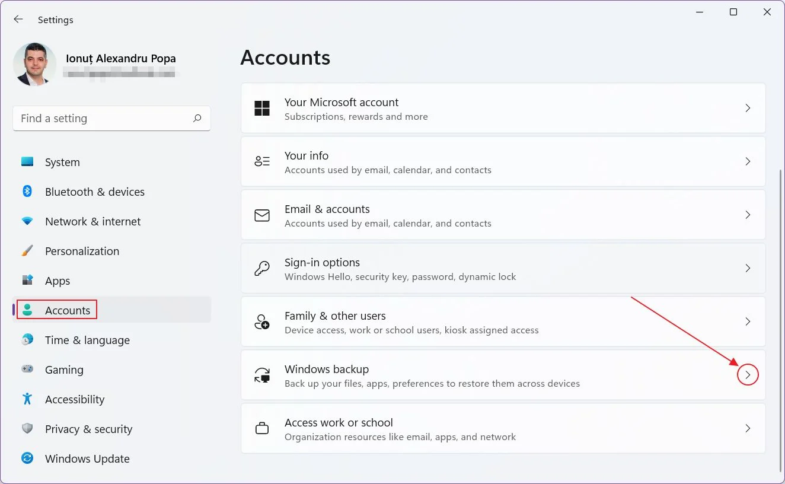Click the Find a setting search box
This screenshot has width=785, height=484.
pyautogui.click(x=111, y=119)
